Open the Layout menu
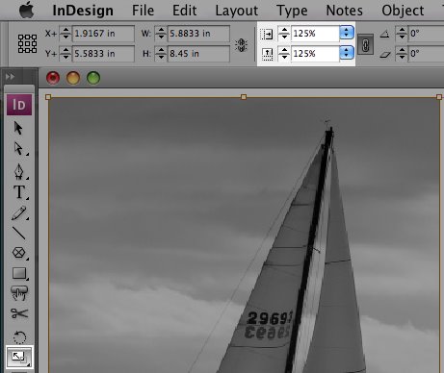This screenshot has height=373, width=444. (x=237, y=11)
